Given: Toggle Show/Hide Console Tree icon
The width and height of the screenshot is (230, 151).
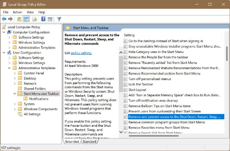Looking at the screenshot, I should coord(26,19).
